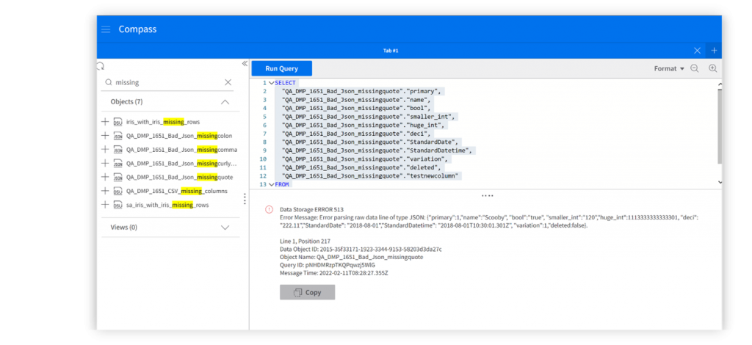Click the horizontal results panel resize handle

(487, 196)
